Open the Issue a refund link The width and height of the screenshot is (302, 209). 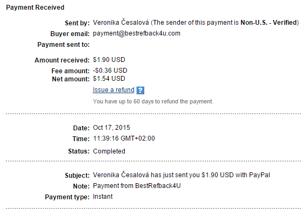(113, 90)
